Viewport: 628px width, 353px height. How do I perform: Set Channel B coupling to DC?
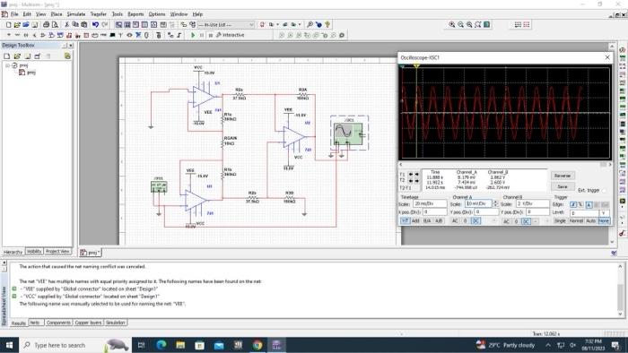pyautogui.click(x=527, y=221)
